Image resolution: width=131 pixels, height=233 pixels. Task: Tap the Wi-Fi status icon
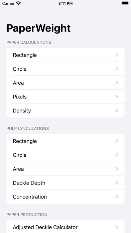tap(18, 3)
